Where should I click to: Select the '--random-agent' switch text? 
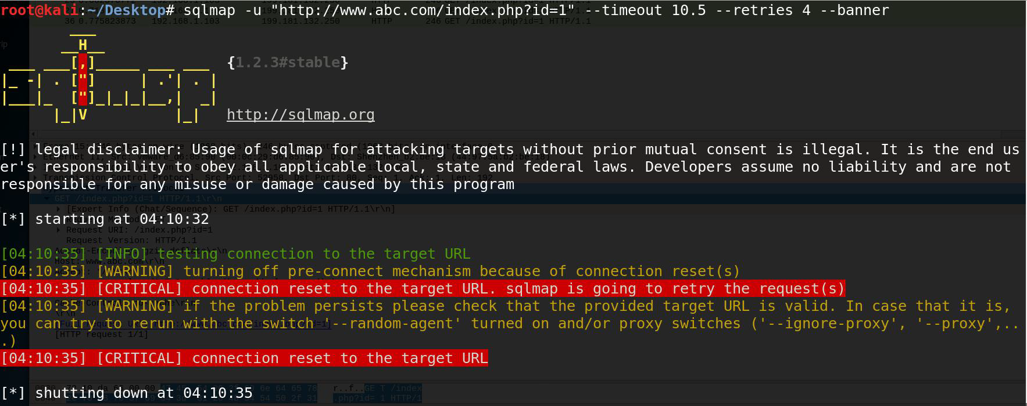pos(392,324)
